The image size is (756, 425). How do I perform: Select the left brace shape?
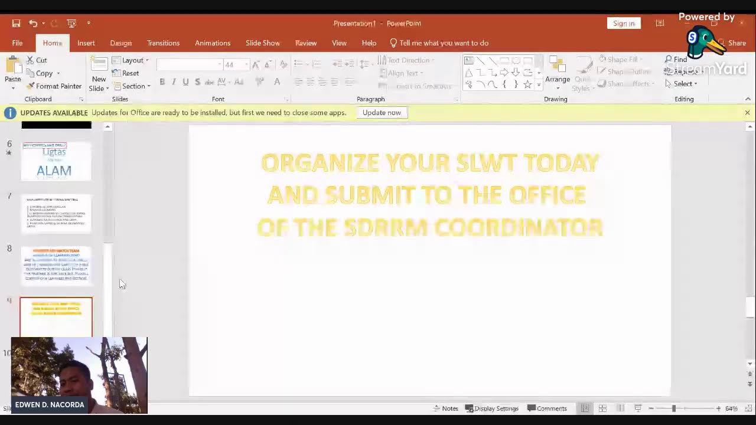click(x=504, y=84)
